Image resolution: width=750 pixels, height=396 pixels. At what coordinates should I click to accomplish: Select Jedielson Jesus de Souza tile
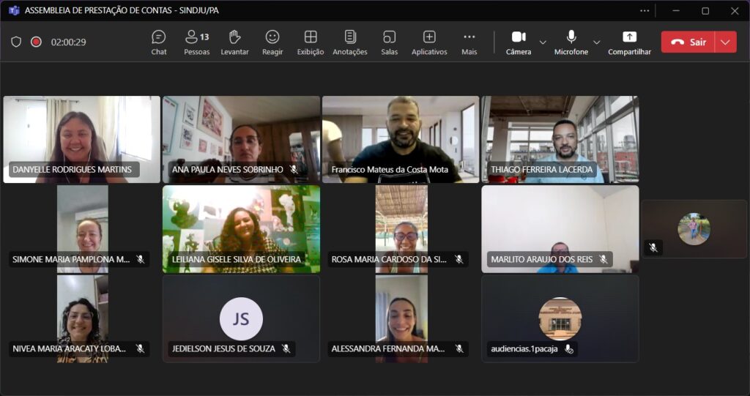[x=241, y=318]
